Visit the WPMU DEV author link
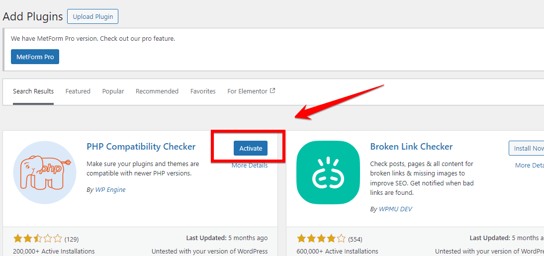Image resolution: width=544 pixels, height=256 pixels. pos(396,209)
